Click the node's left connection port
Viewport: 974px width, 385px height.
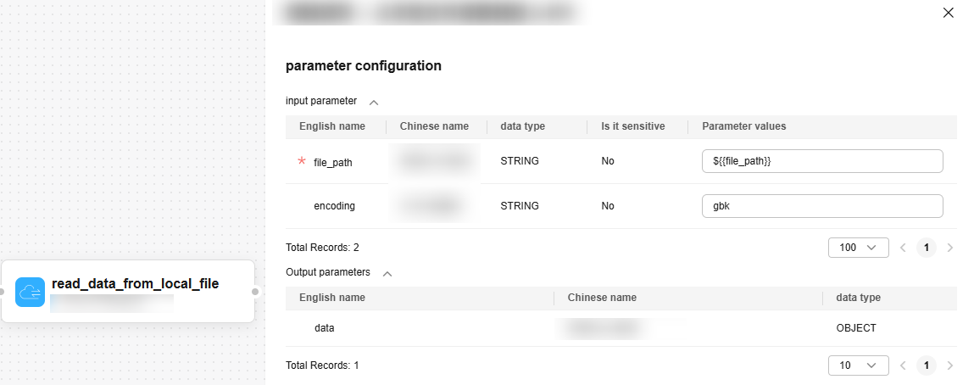2,292
